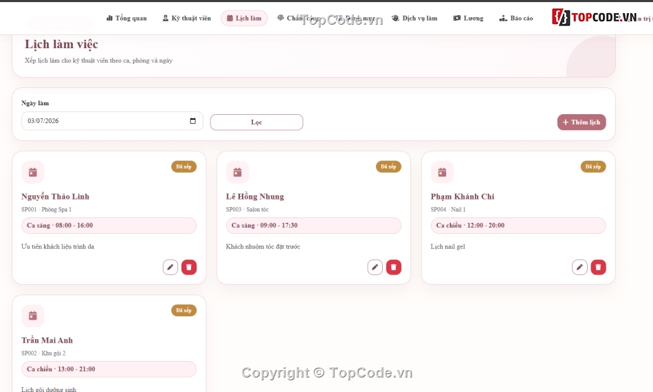Delete Phạm Khánh Chi's schedule with trash icon
Screen dimensions: 653x392
pyautogui.click(x=599, y=267)
